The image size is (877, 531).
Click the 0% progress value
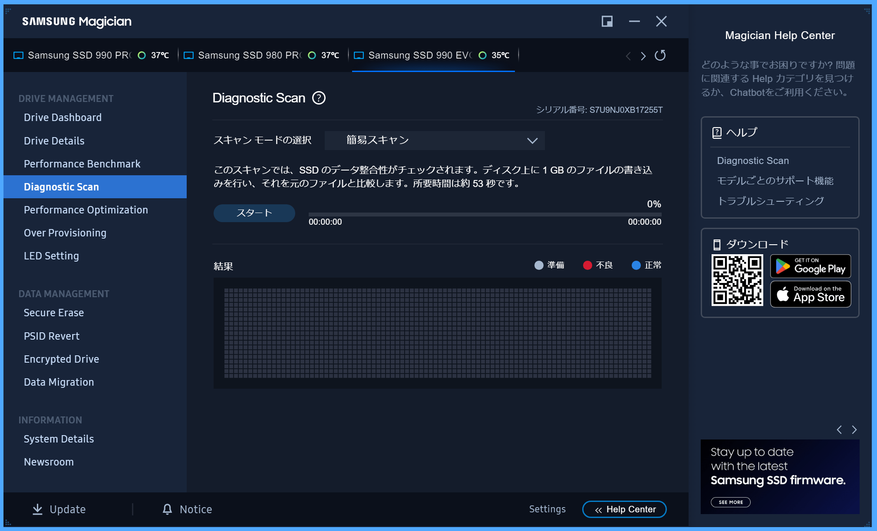point(654,204)
